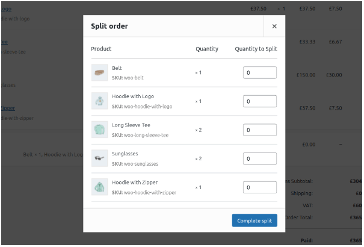Focus Hoodie with Zipper split quantity field
Image resolution: width=364 pixels, height=247 pixels.
coord(259,187)
